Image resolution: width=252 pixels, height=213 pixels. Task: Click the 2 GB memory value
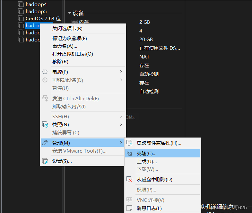tap(144, 22)
